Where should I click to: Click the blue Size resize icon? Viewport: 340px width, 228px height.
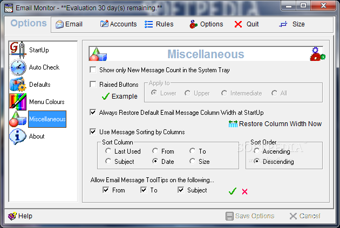(x=283, y=24)
